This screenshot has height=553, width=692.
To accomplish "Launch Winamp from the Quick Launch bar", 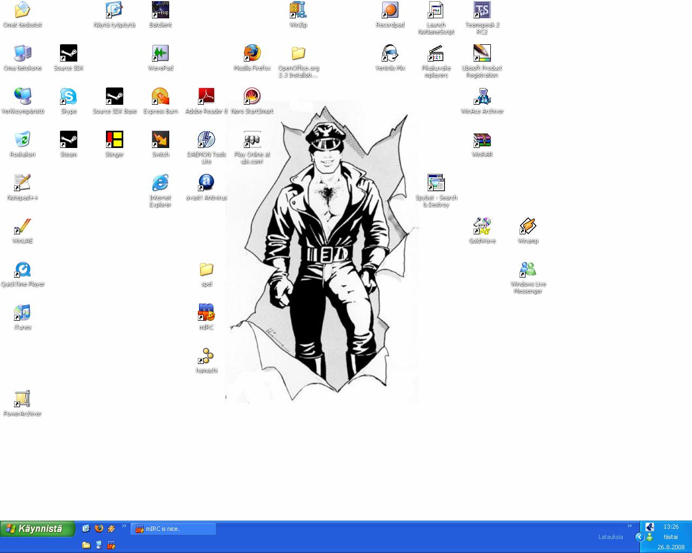I will point(111,529).
